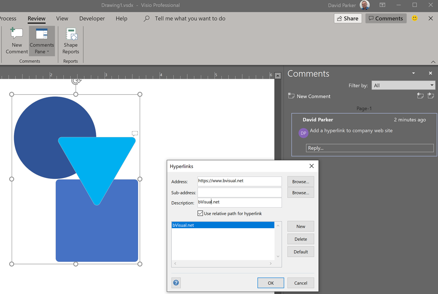Click the Tell me search magnifier icon

tap(146, 18)
